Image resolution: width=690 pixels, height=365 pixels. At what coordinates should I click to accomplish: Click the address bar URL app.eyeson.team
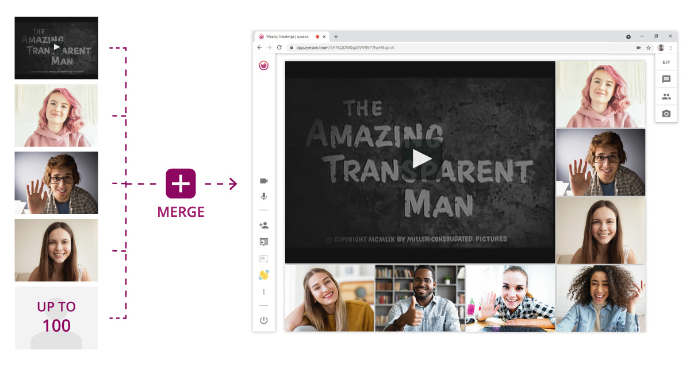345,48
